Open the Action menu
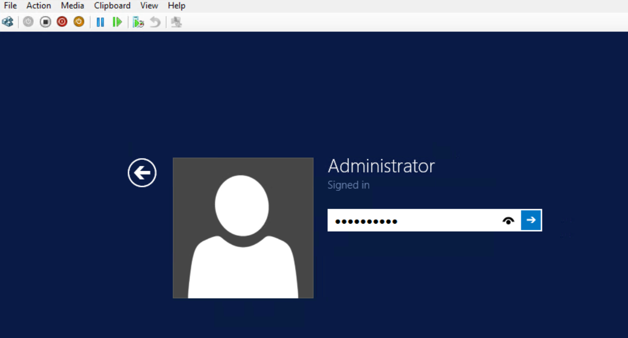The width and height of the screenshot is (628, 338). tap(38, 6)
